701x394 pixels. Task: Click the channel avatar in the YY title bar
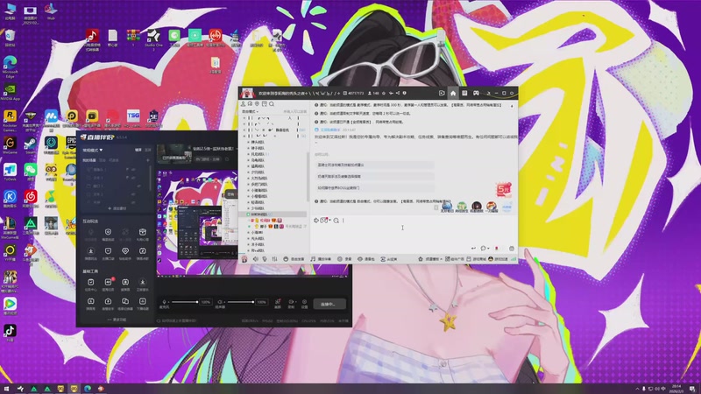click(x=248, y=94)
